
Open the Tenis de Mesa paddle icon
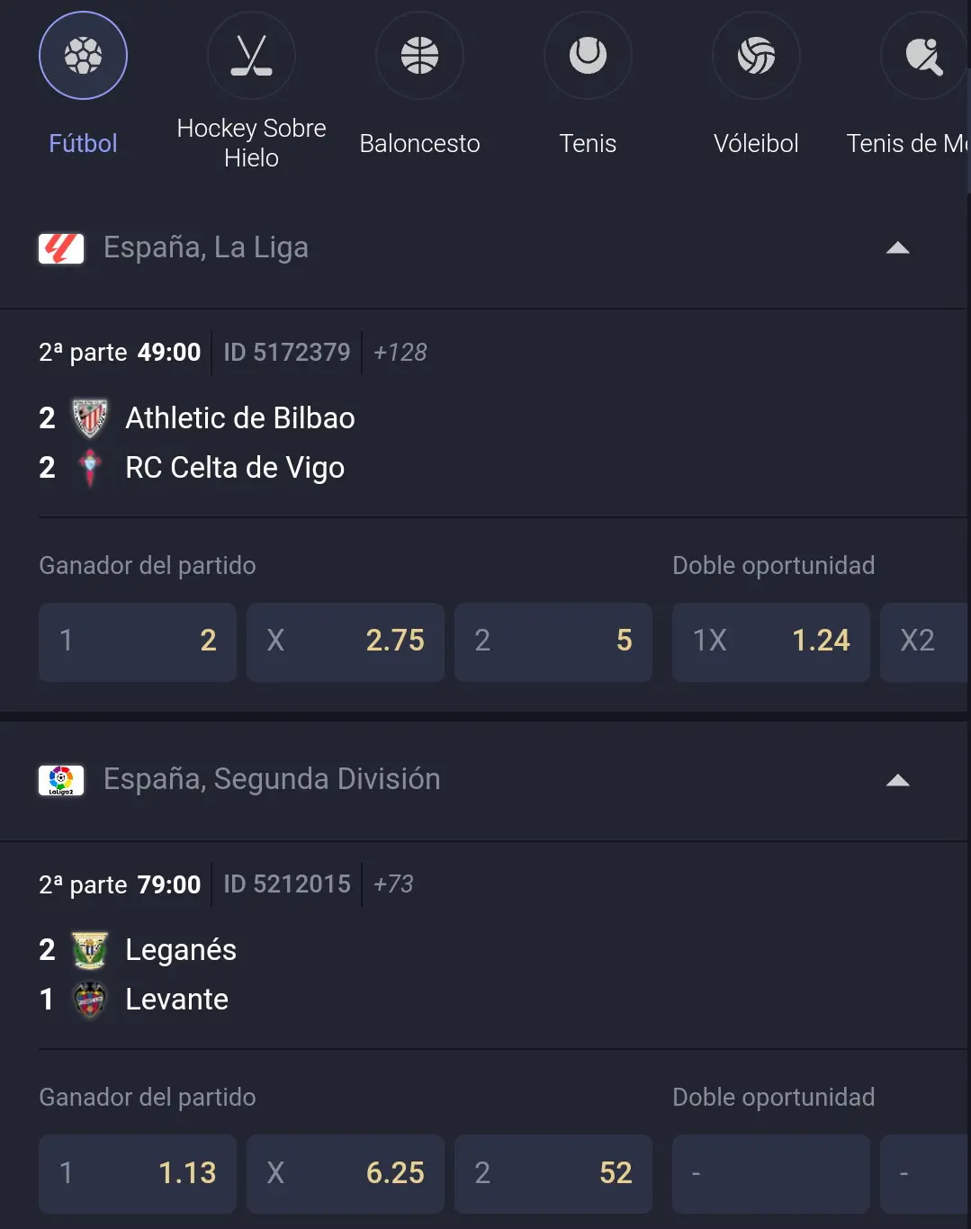924,56
